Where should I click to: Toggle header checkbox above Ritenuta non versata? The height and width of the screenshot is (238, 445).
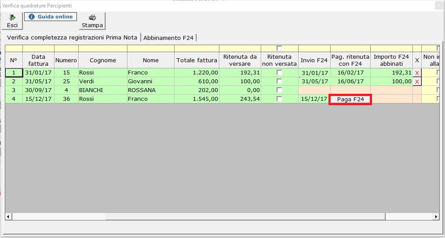pos(279,48)
